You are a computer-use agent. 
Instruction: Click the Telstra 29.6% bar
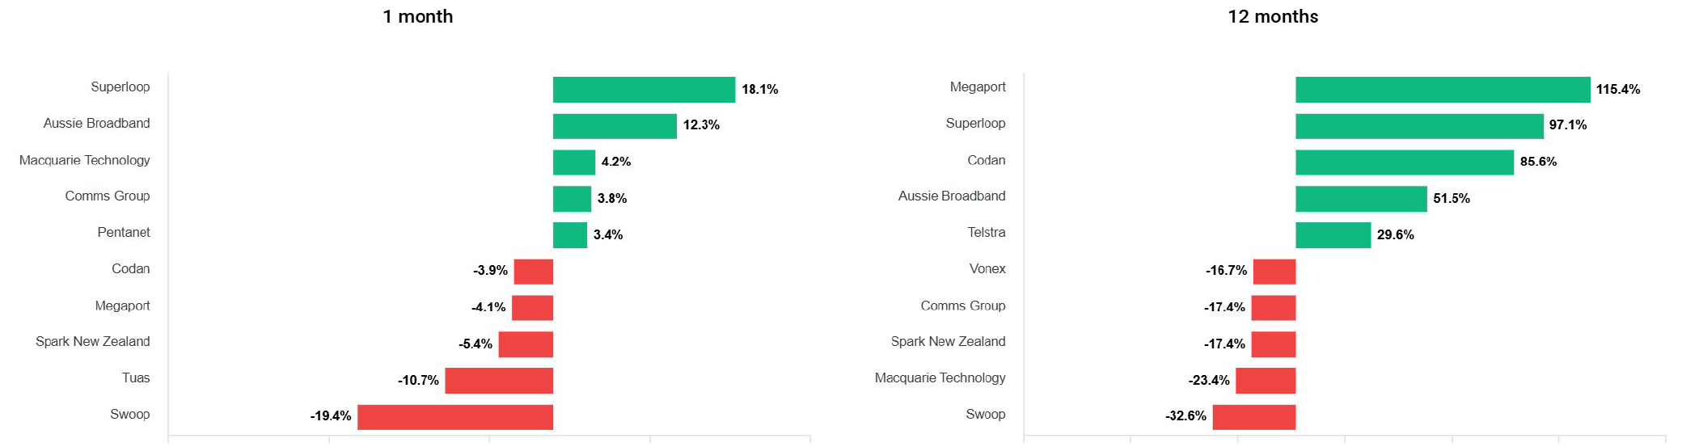pyautogui.click(x=1333, y=235)
